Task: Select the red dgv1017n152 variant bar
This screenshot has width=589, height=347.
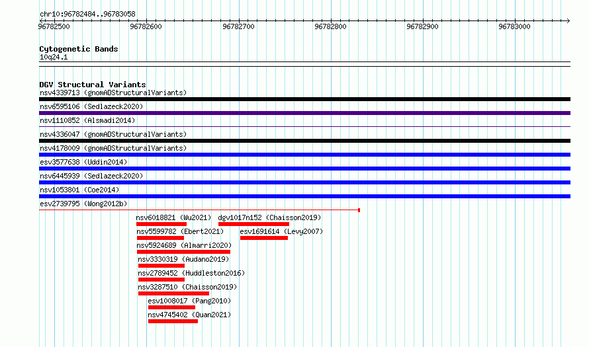Action: pos(253,224)
